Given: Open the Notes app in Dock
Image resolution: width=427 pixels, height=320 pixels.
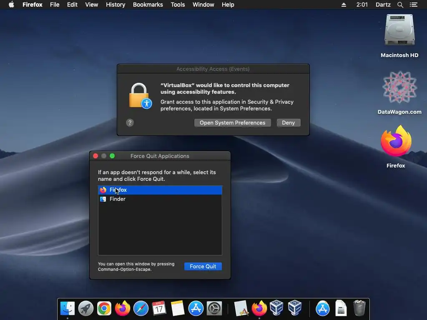Looking at the screenshot, I should [x=178, y=308].
